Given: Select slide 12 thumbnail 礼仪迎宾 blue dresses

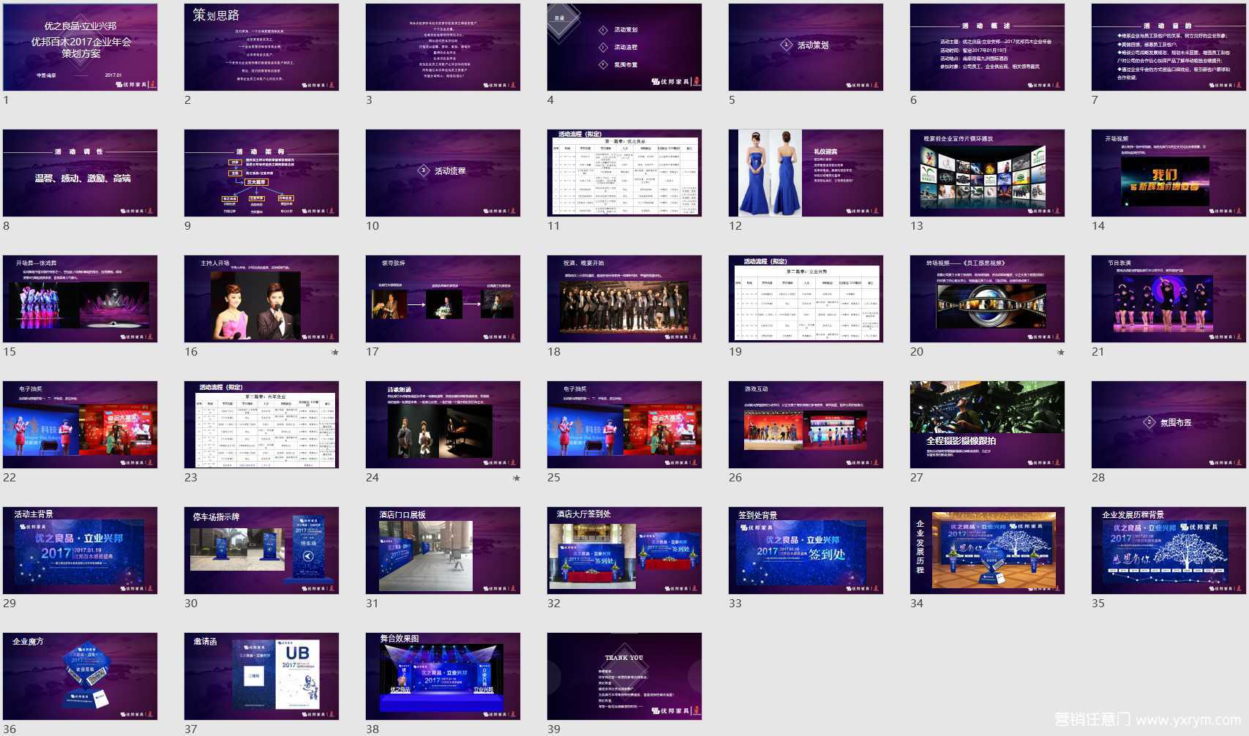Looking at the screenshot, I should (x=806, y=173).
